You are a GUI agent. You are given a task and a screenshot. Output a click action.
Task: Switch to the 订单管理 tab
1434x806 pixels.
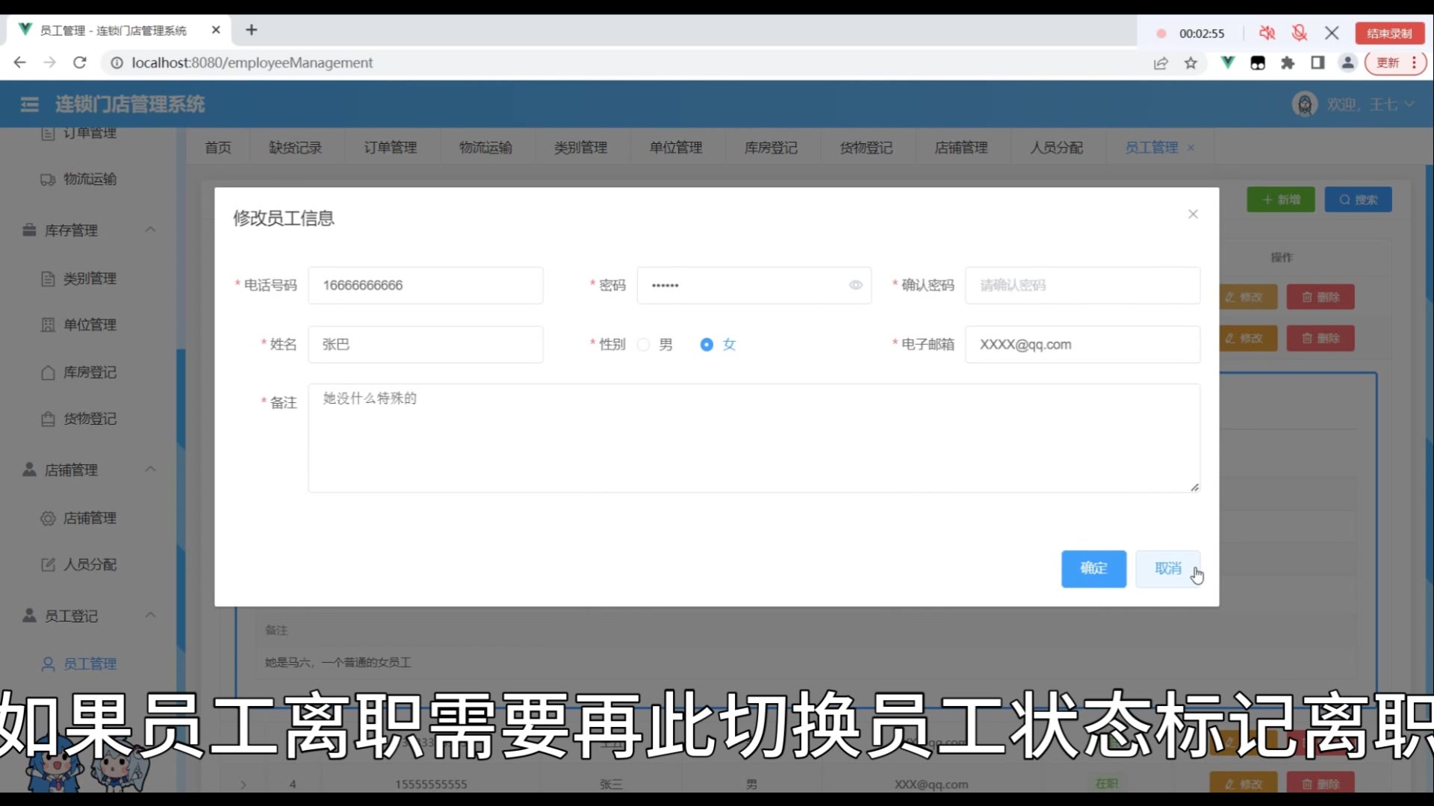[x=391, y=148]
